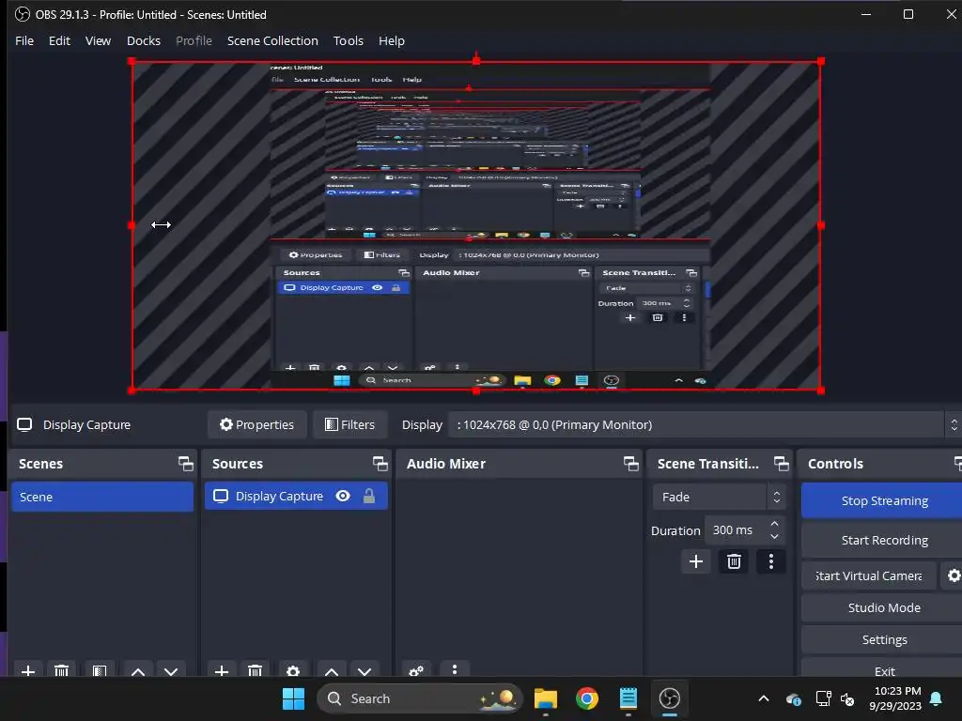Open File Explorer from taskbar
The image size is (962, 721).
pos(546,698)
